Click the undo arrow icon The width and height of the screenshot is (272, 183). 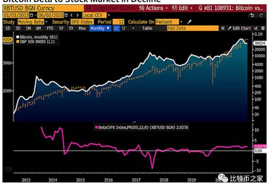tap(252, 15)
